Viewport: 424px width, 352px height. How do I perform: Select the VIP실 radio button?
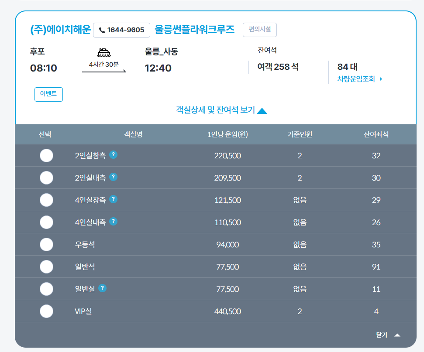coord(46,311)
